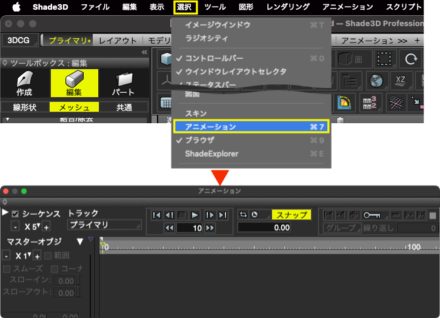The image size is (440, 318).
Task: Toggle the pink grid plane icon
Action: [x=396, y=103]
